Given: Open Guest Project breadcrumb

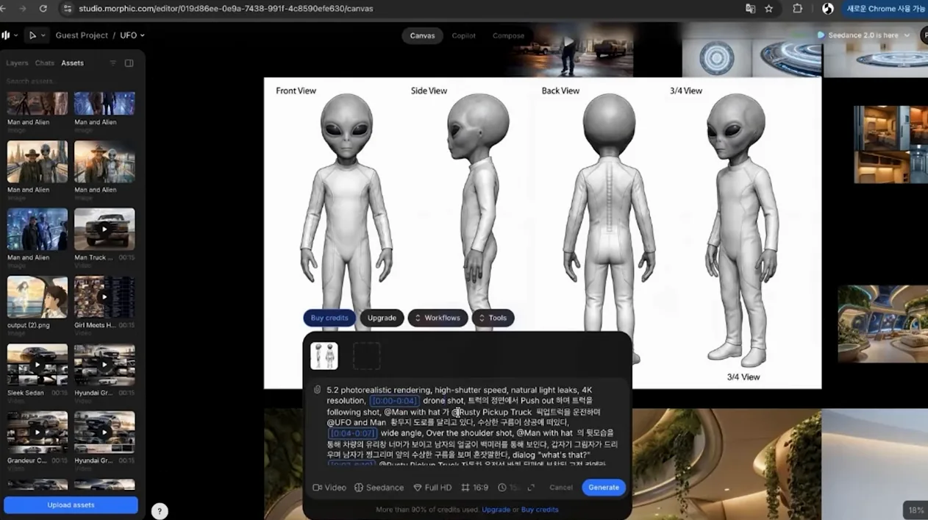Looking at the screenshot, I should point(82,35).
